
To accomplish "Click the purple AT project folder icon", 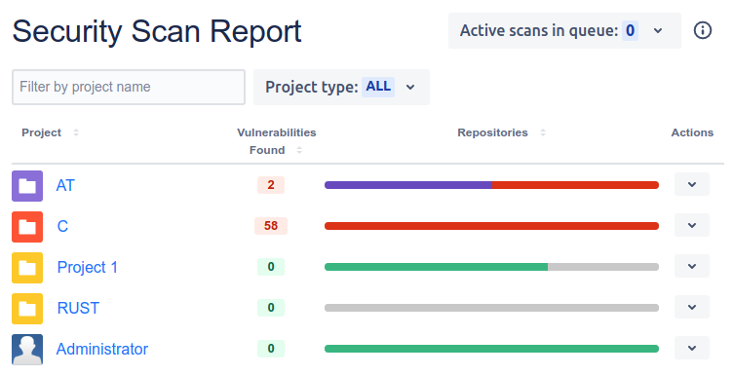I will pyautogui.click(x=27, y=186).
